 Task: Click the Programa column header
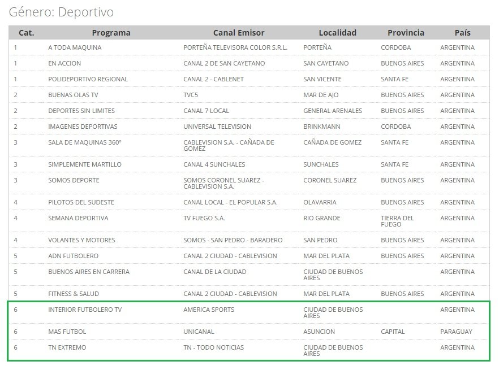point(111,33)
